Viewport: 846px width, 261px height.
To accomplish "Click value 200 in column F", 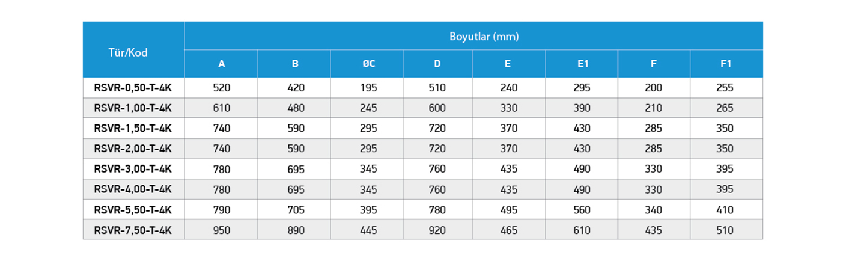I will point(653,88).
